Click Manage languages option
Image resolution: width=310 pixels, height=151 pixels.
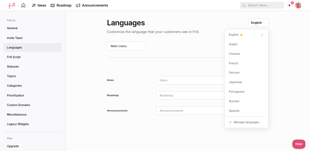[246, 122]
